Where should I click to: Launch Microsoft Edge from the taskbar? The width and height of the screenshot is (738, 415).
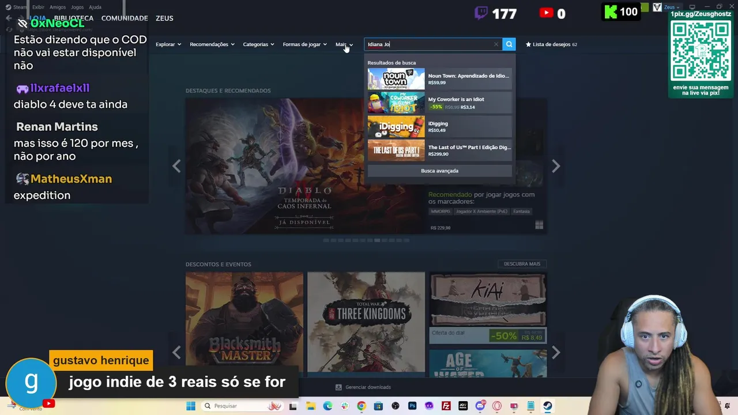tap(327, 406)
